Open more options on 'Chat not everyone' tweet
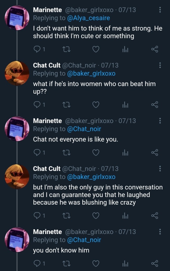The width and height of the screenshot is (170, 271). 160,121
